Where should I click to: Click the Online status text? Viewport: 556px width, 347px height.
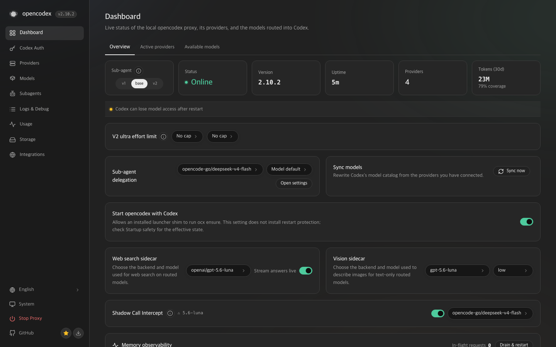coord(202,82)
